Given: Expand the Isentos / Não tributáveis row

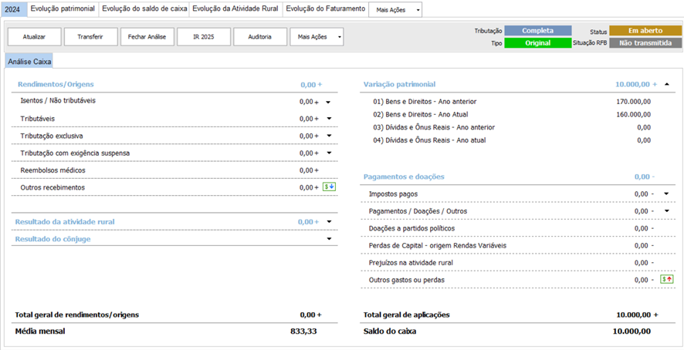Looking at the screenshot, I should coord(328,102).
